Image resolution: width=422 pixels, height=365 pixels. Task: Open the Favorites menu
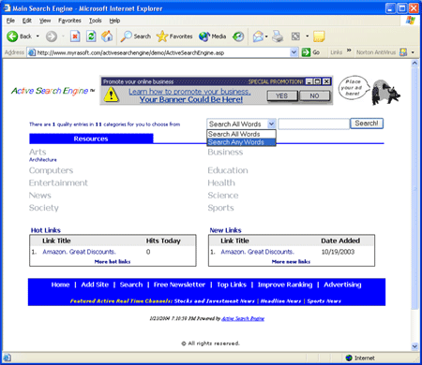point(69,21)
